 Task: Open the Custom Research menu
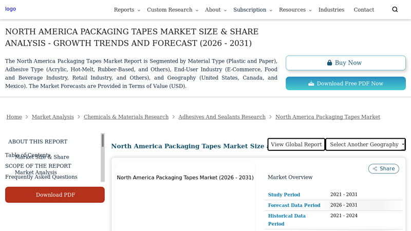(170, 10)
